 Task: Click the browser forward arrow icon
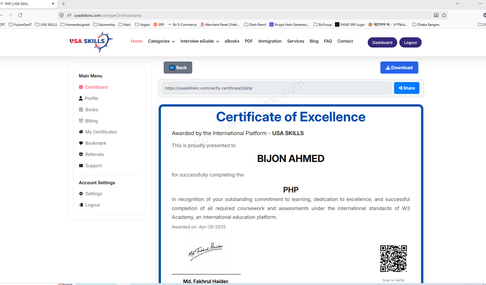[x=10, y=15]
